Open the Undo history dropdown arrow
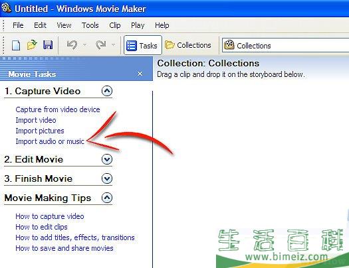 point(84,45)
